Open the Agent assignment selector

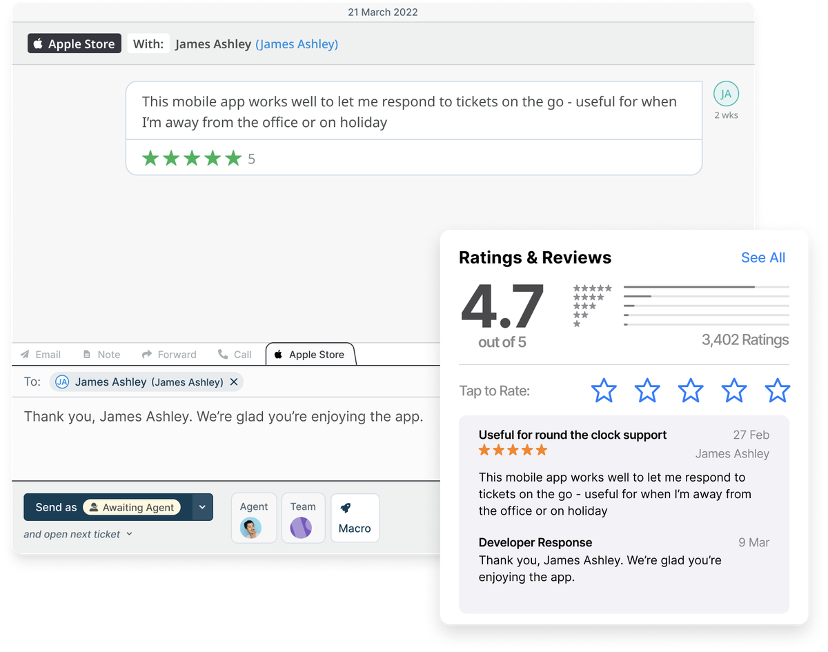tap(254, 518)
